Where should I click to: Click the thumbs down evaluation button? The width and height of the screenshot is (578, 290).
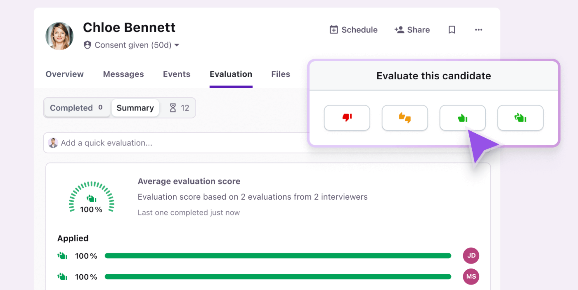(347, 118)
